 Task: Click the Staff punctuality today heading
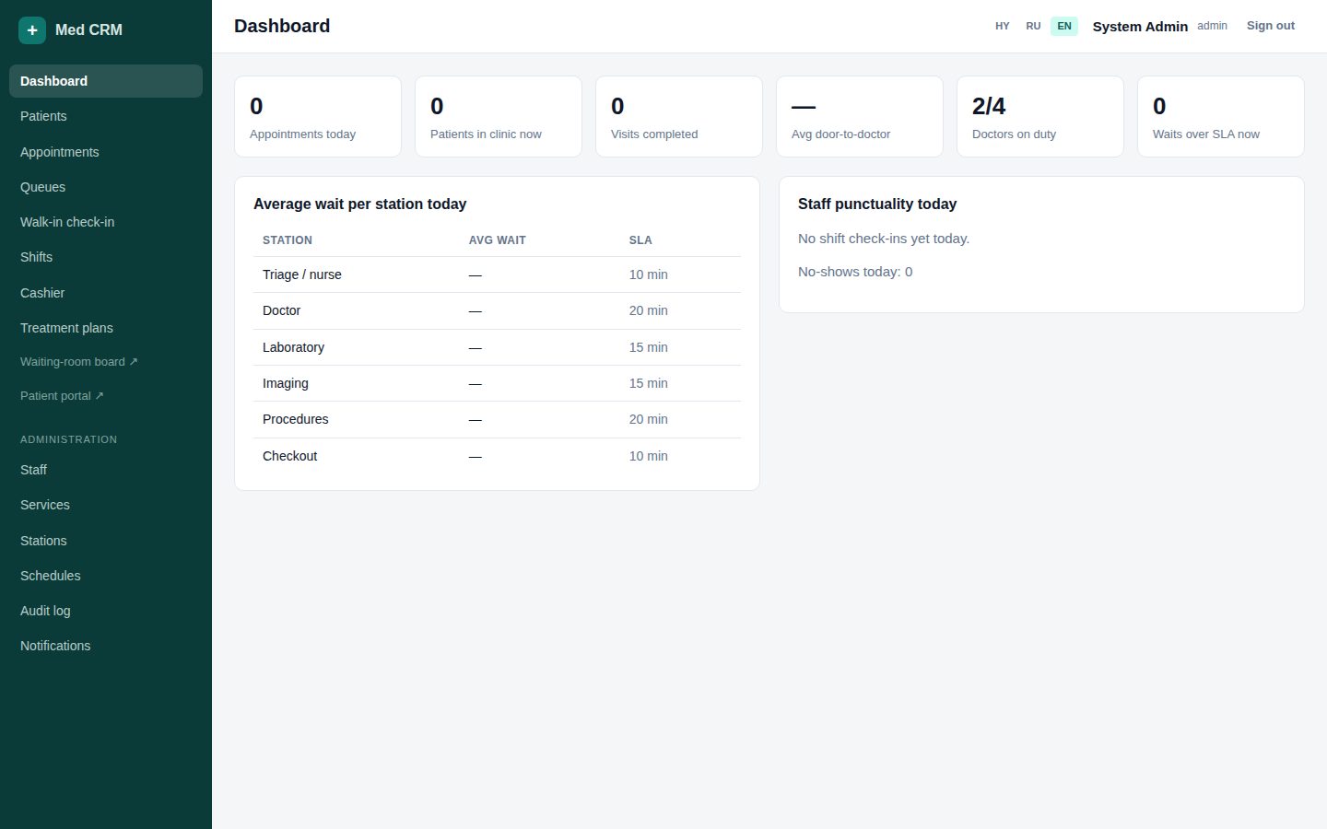pyautogui.click(x=877, y=204)
